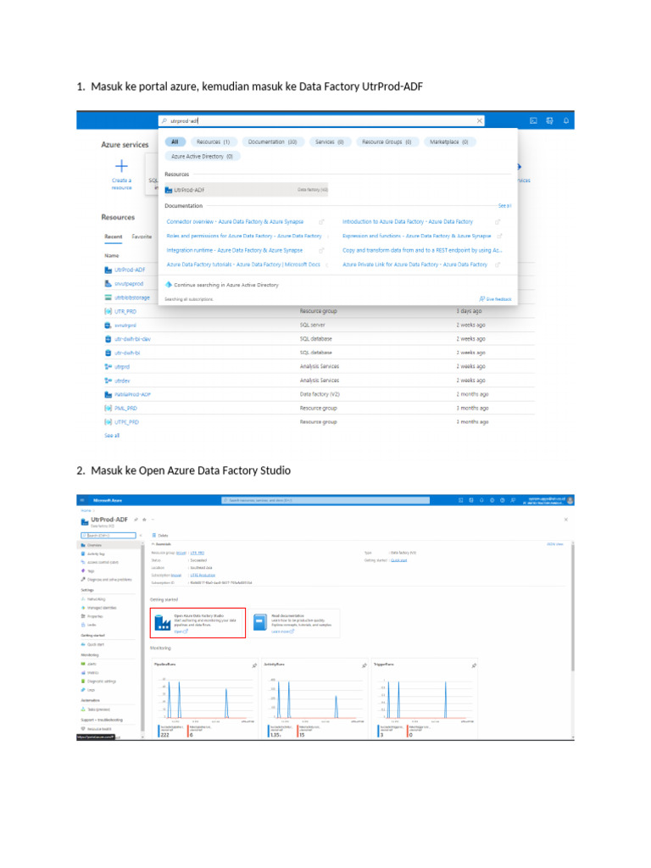Open the PML_PRD resource group
This screenshot has width=651, height=868.
pyautogui.click(x=125, y=409)
